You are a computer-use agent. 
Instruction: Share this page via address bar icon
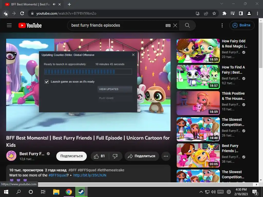(206, 13)
